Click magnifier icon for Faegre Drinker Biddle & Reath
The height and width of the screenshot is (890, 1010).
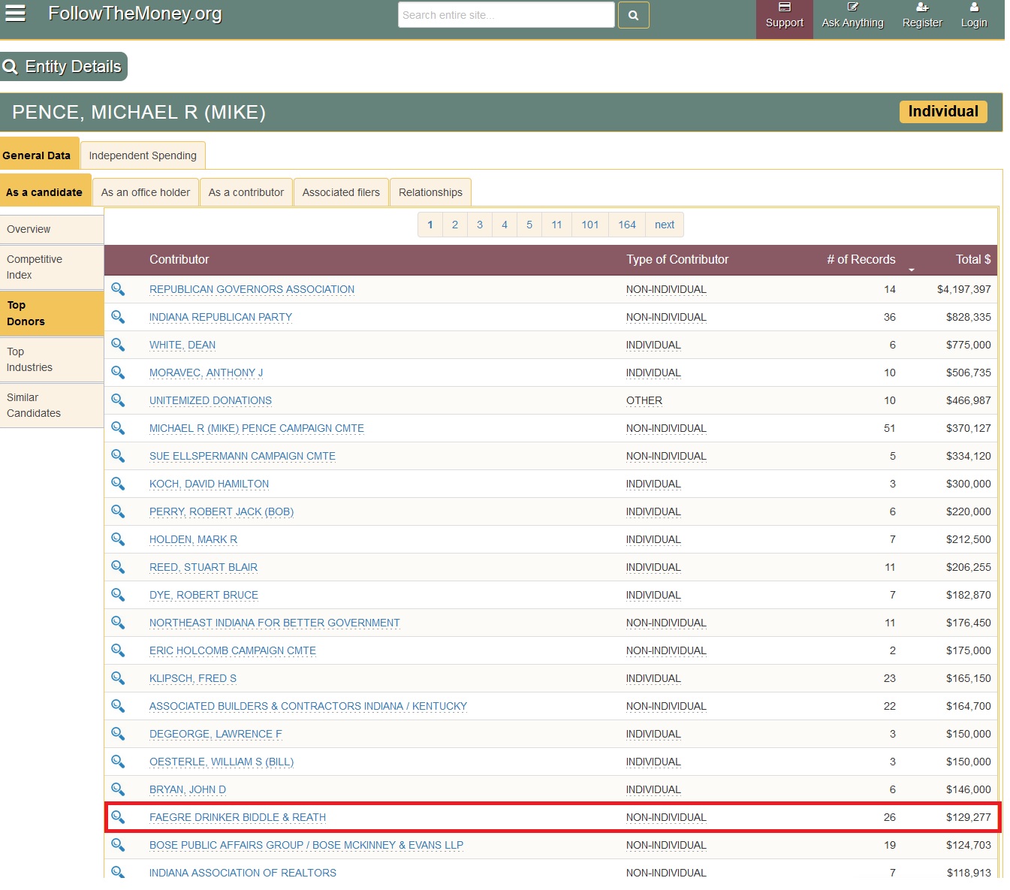click(x=118, y=817)
